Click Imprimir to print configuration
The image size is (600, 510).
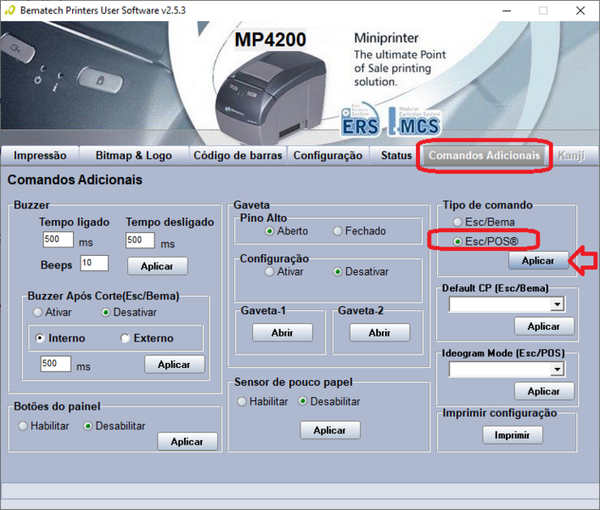[x=513, y=435]
